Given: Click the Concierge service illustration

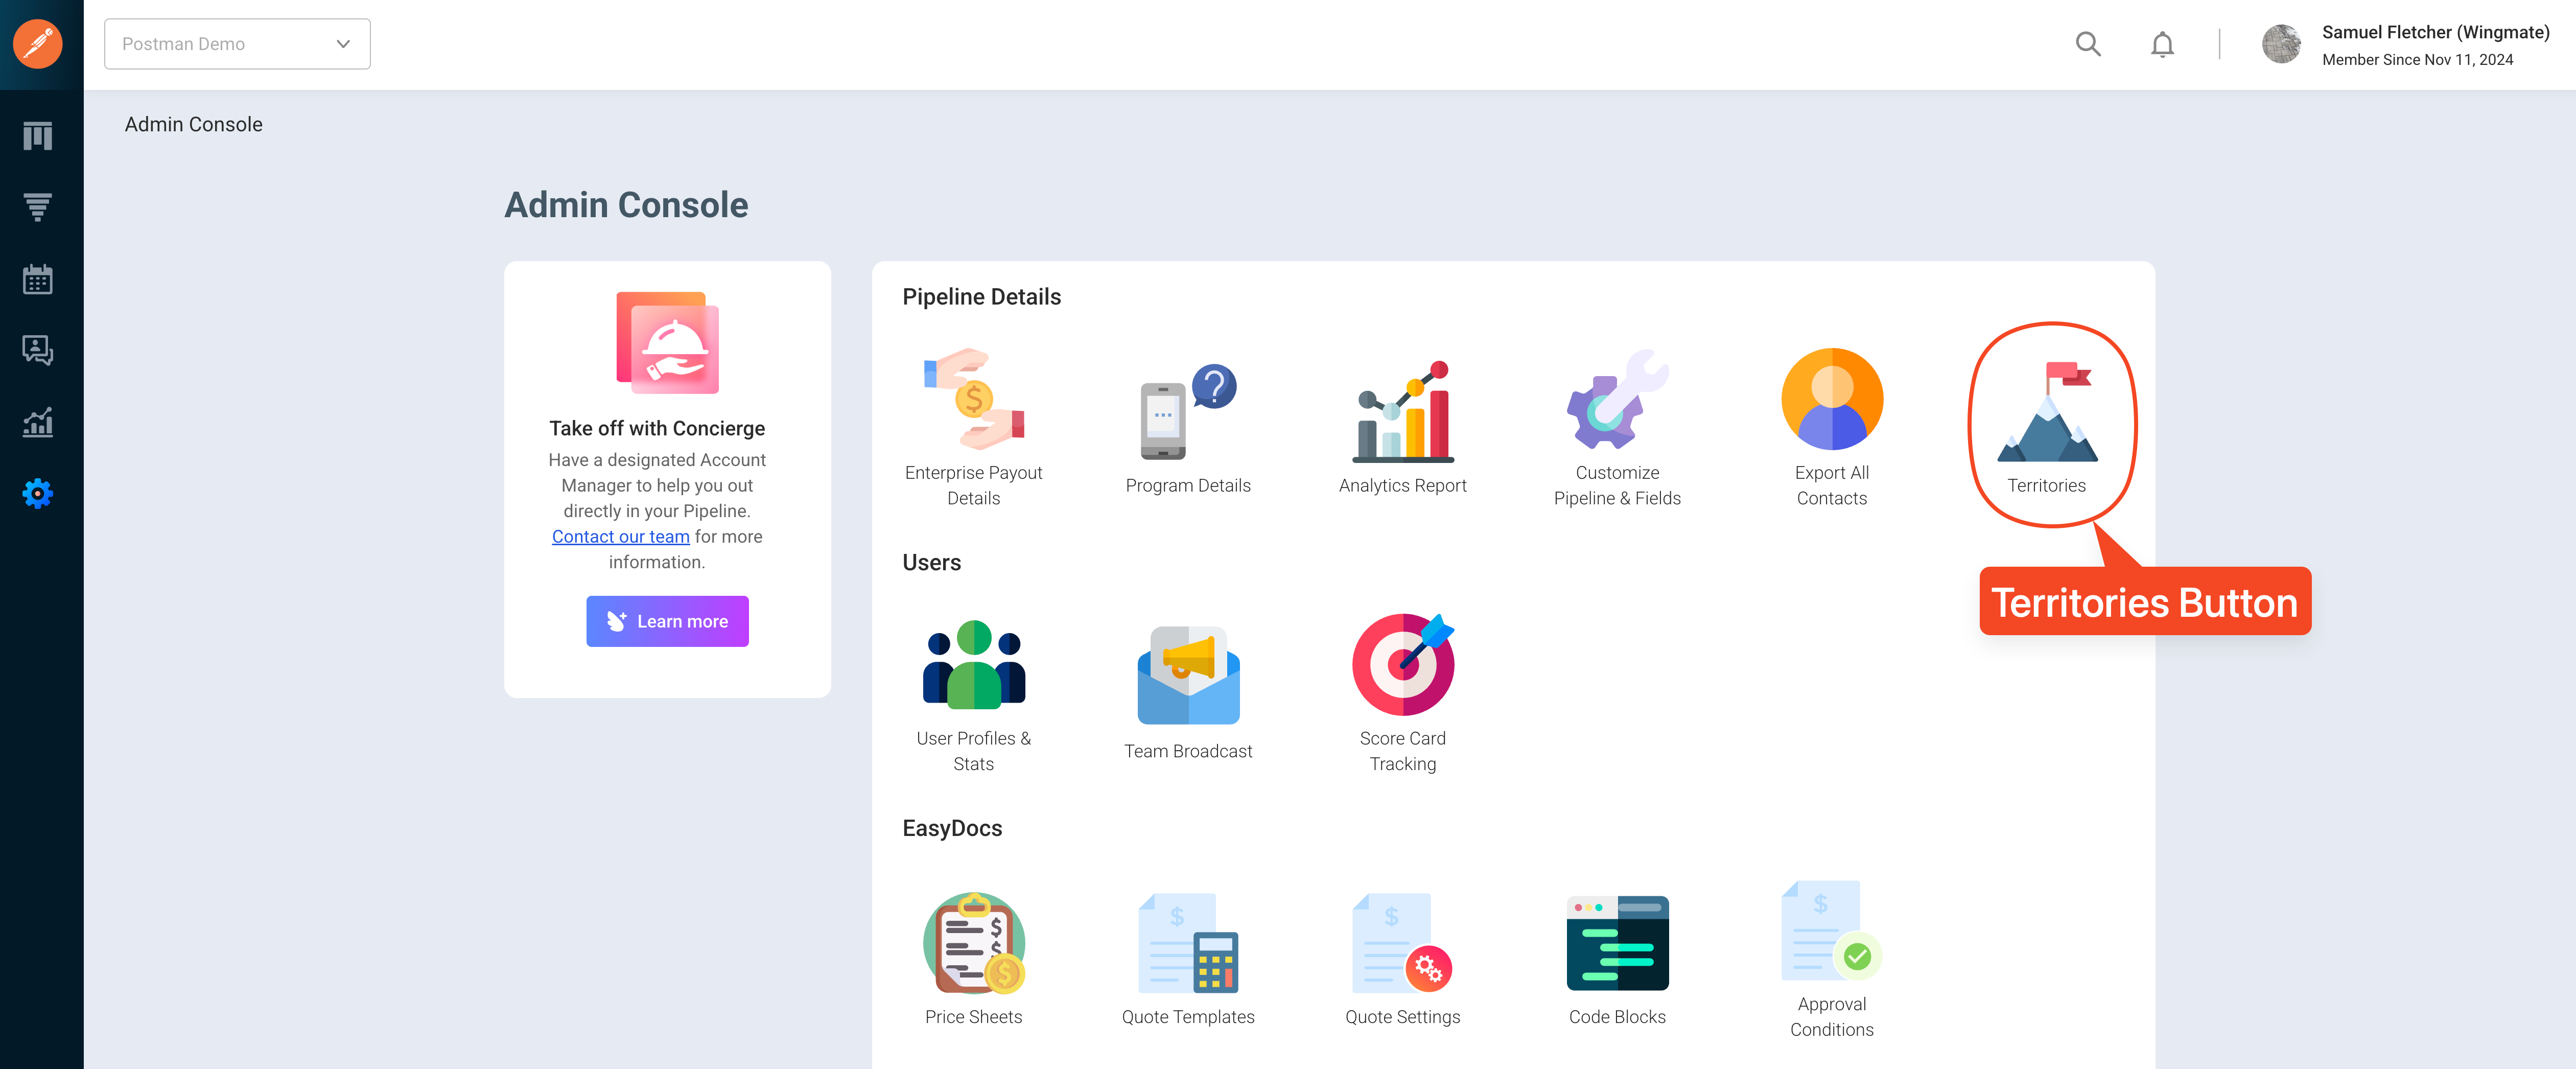Looking at the screenshot, I should click(667, 342).
